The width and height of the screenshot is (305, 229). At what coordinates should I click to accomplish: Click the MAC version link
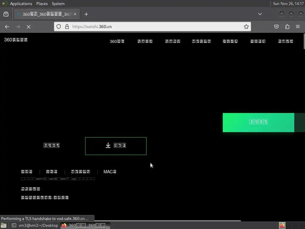110,172
